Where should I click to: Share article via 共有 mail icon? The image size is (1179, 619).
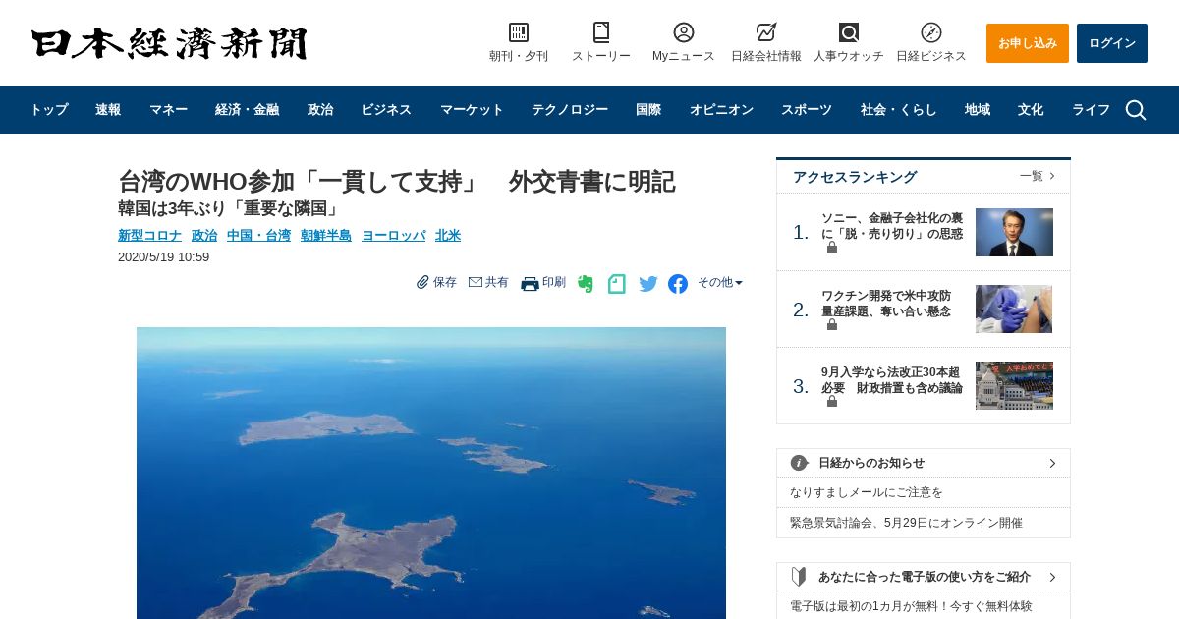[488, 282]
